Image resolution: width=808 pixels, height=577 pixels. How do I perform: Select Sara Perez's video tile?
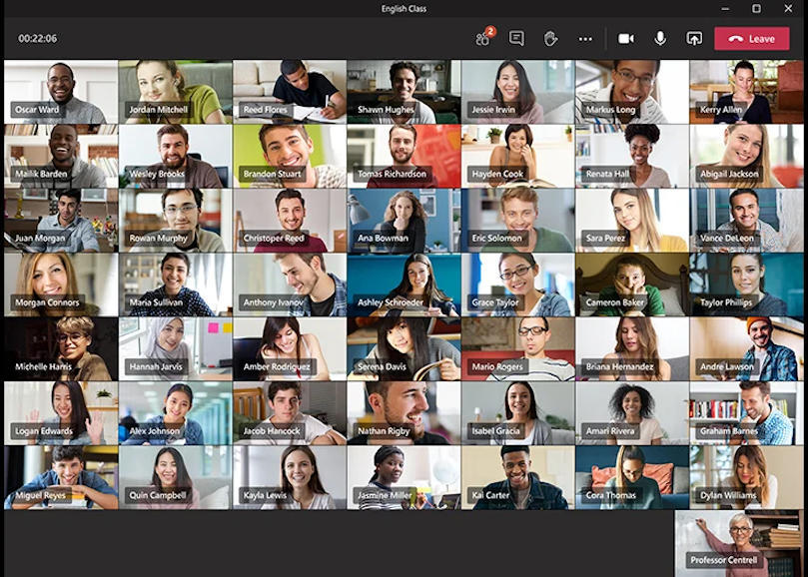pos(632,221)
